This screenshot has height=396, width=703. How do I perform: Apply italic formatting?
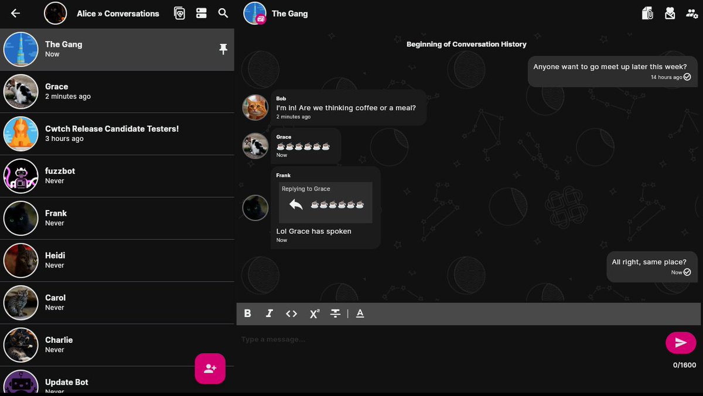coord(269,314)
